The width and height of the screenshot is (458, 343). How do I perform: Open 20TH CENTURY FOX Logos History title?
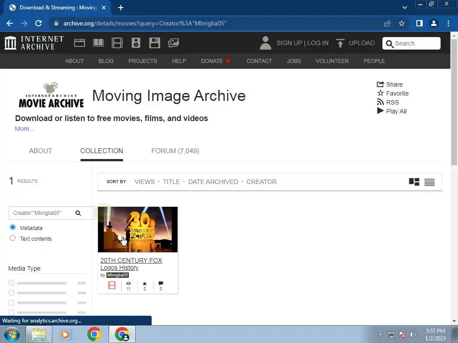[x=131, y=264]
